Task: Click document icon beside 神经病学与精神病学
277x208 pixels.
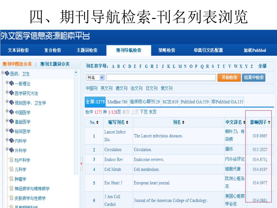Action: pyautogui.click(x=11, y=188)
